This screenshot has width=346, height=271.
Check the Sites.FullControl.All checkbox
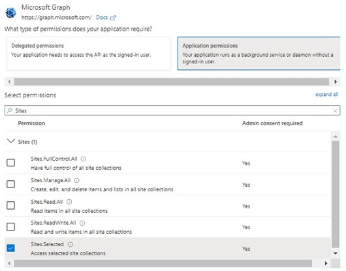[x=11, y=163]
